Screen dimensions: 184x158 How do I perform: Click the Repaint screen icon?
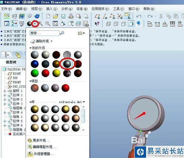pos(7,24)
